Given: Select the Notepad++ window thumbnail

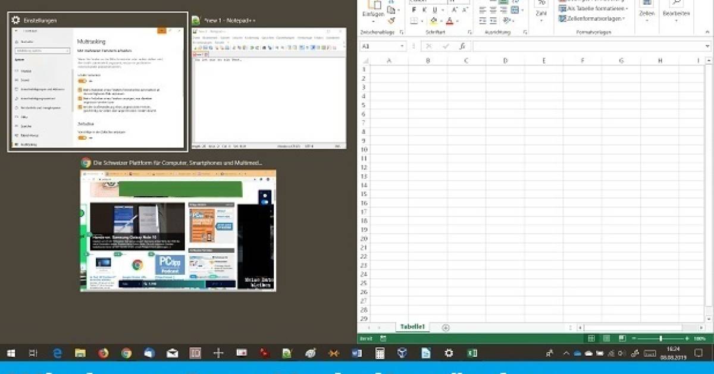Looking at the screenshot, I should tap(268, 81).
